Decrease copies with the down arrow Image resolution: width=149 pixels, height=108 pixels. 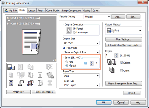coord(116,56)
